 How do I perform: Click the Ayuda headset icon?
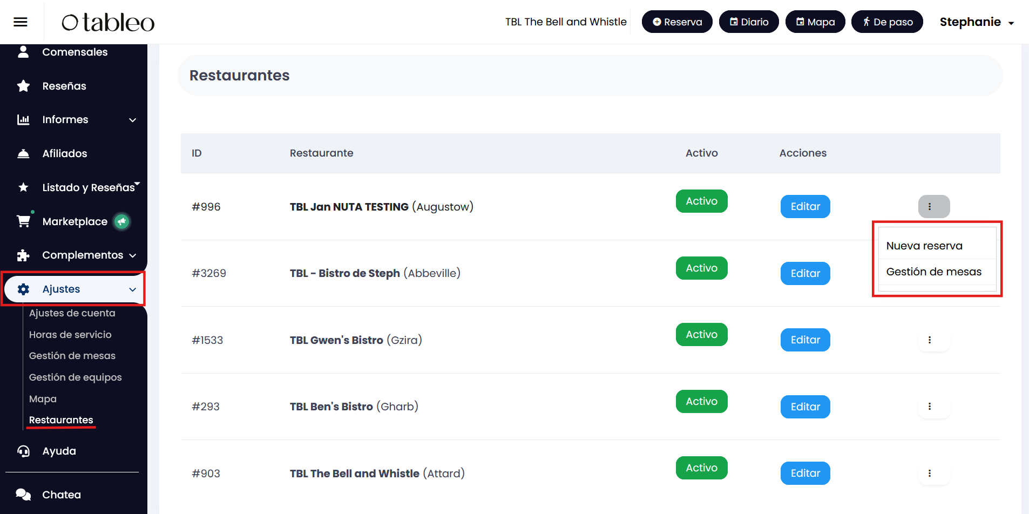pyautogui.click(x=23, y=451)
